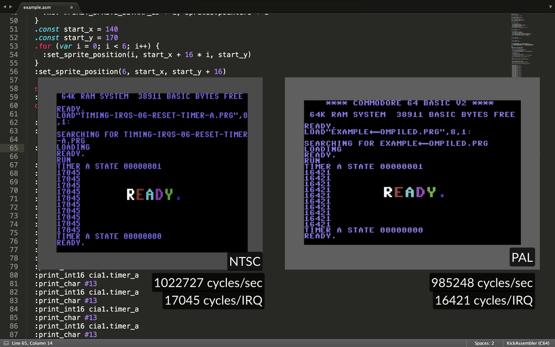Open the status bar panel switcher icon
The height and width of the screenshot is (347, 555).
click(x=6, y=343)
